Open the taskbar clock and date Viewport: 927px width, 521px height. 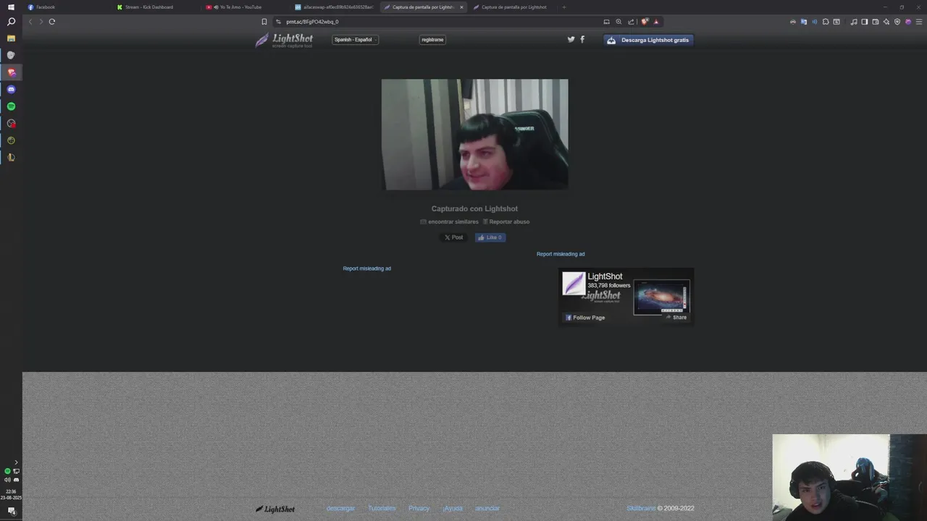tap(11, 494)
